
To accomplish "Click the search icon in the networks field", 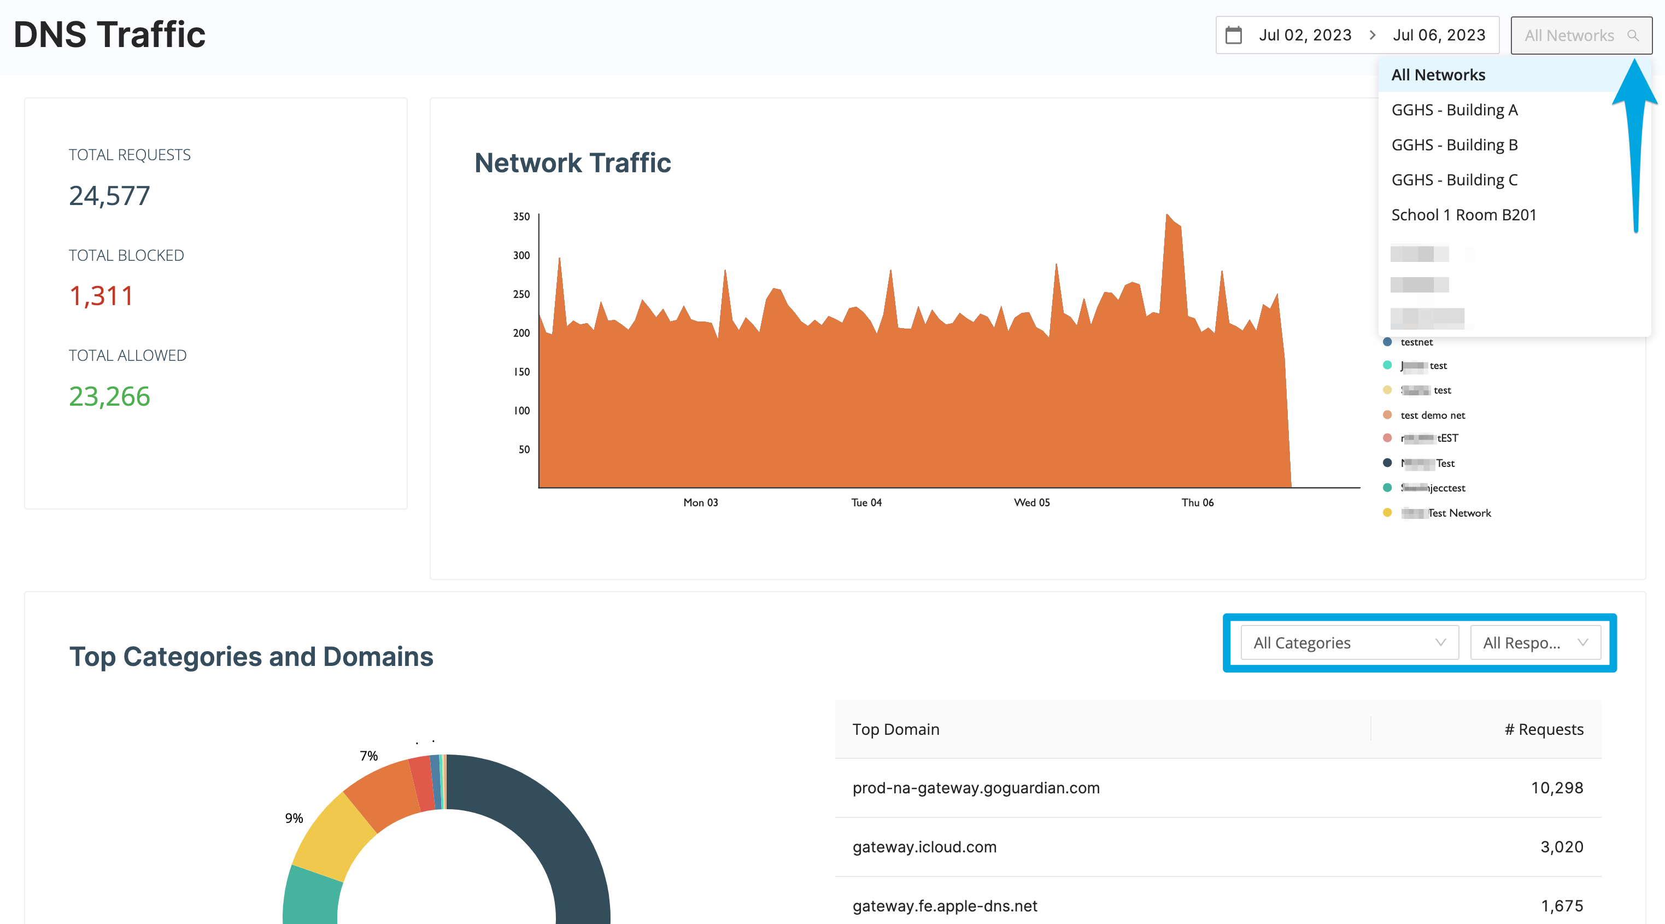I will (1633, 36).
